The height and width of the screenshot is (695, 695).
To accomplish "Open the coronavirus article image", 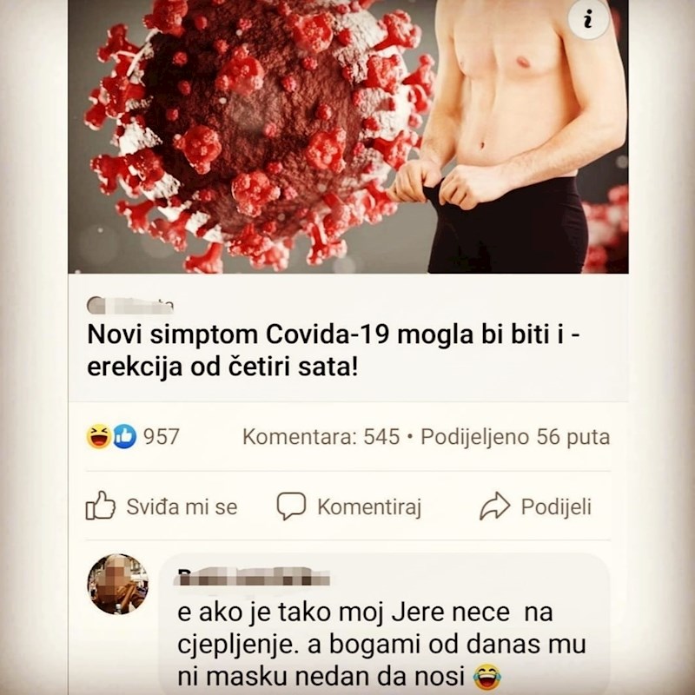I will coord(348,136).
